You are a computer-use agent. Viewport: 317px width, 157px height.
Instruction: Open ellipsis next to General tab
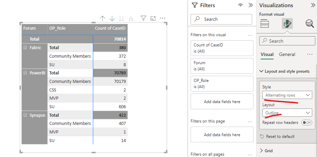[x=310, y=54]
